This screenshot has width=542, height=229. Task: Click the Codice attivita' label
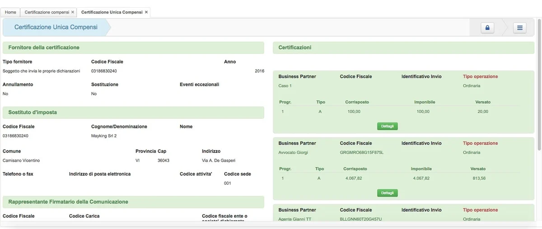[x=196, y=174]
